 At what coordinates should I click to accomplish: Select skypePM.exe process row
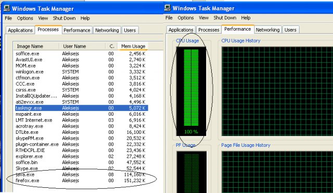[x=82, y=138]
